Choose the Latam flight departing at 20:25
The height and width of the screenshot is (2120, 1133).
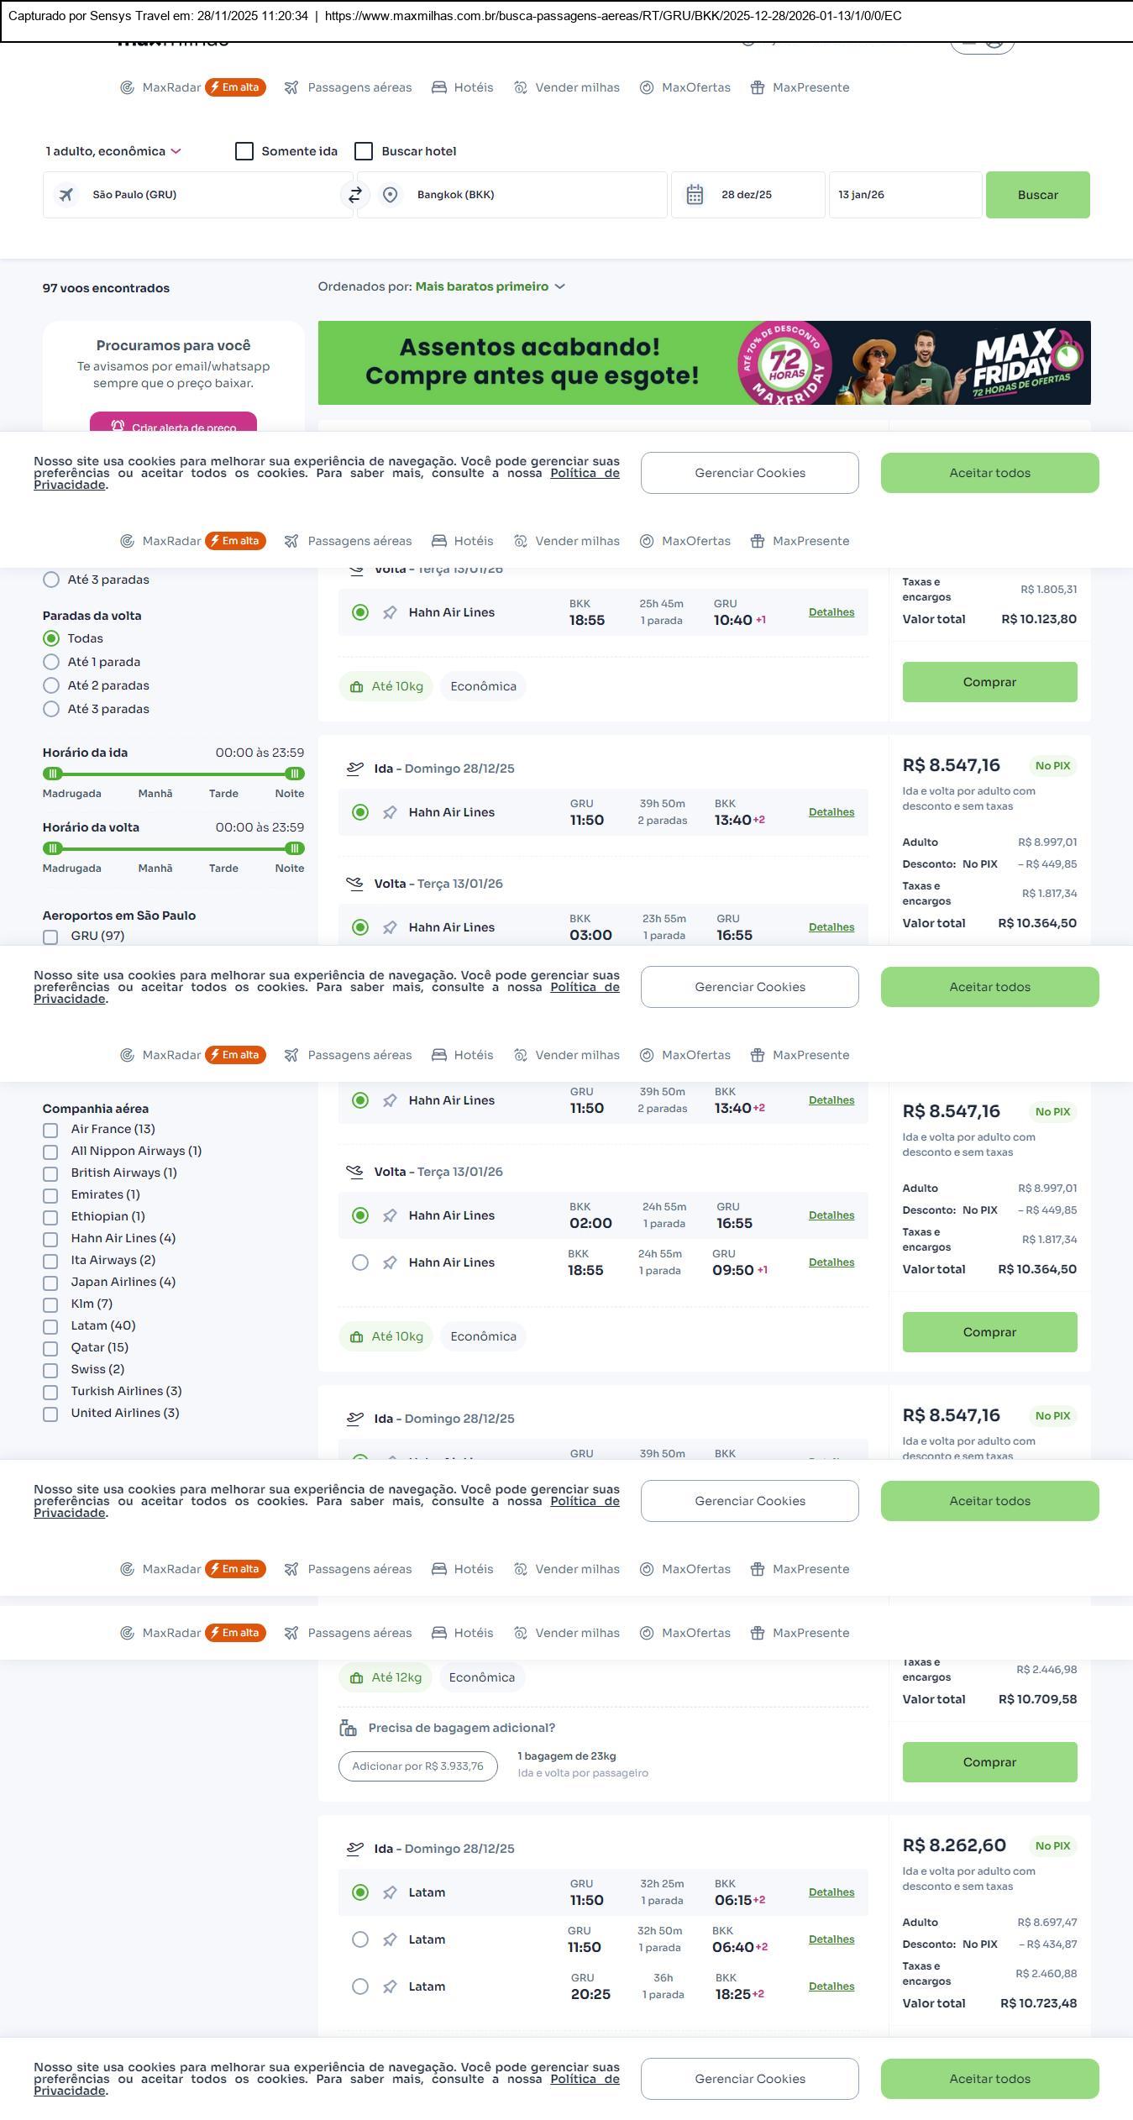360,1986
